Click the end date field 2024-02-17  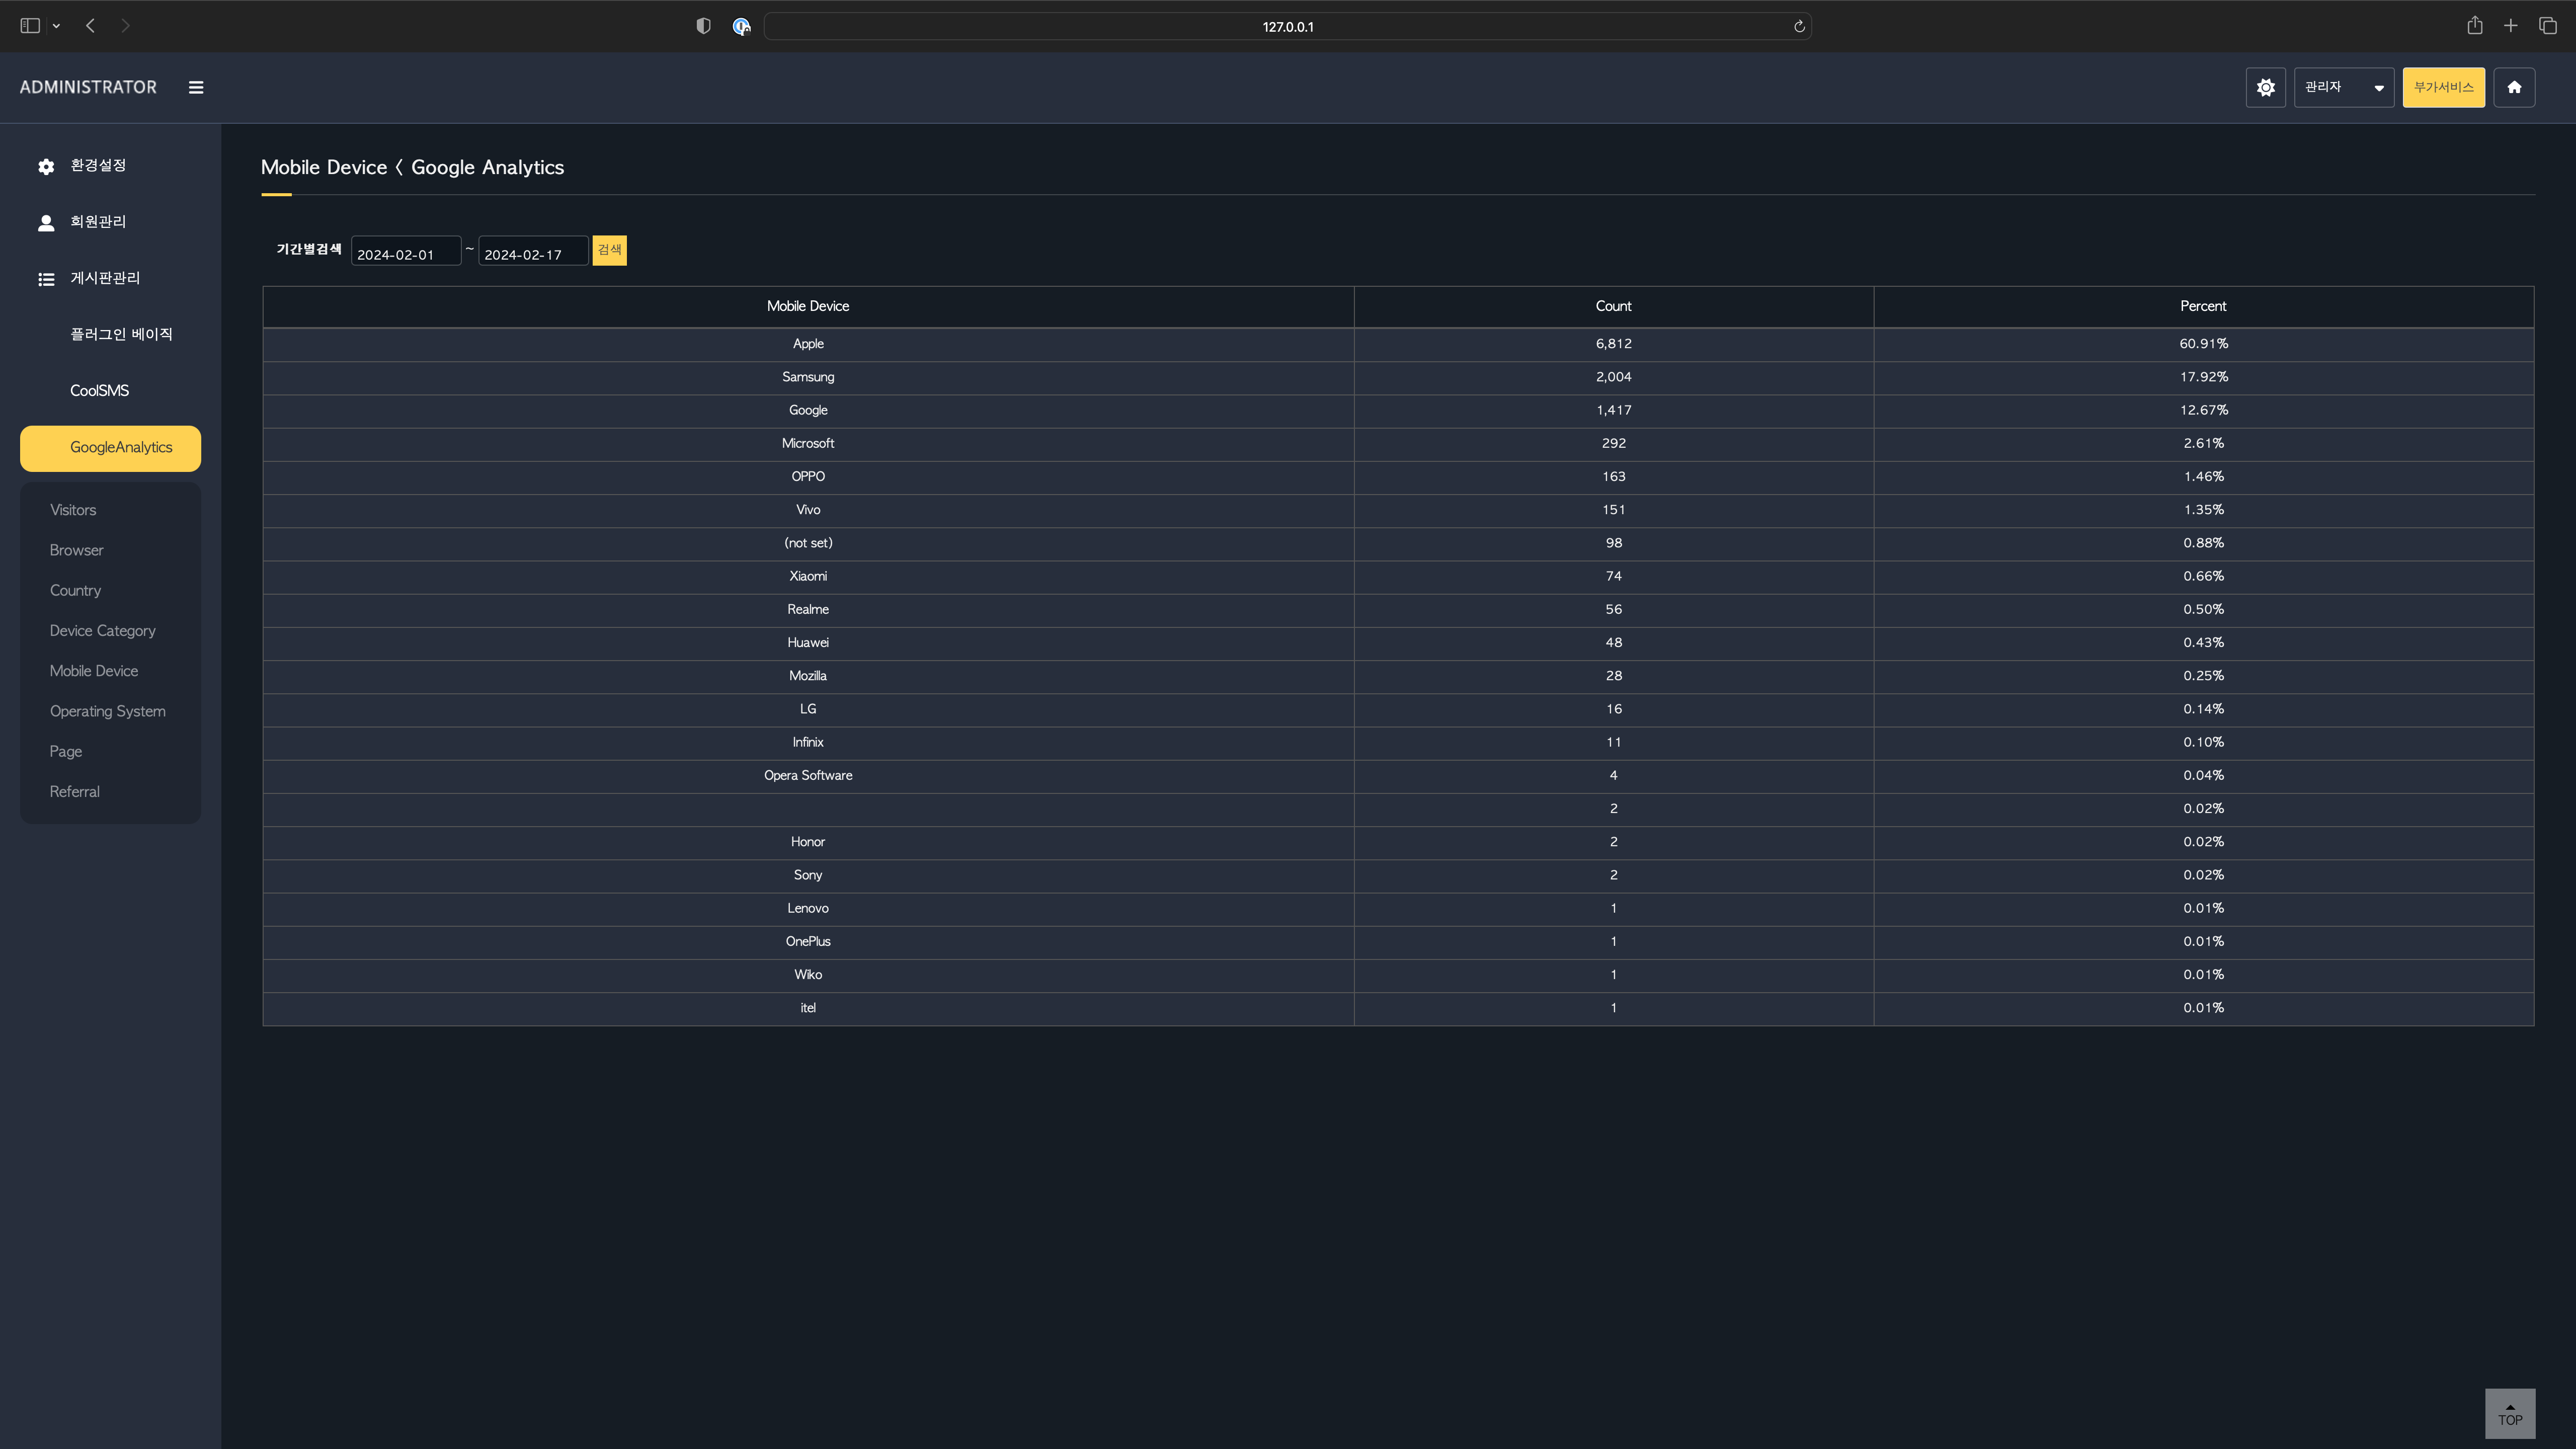coord(532,254)
